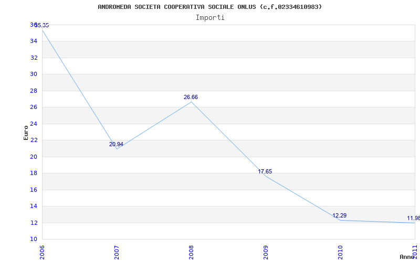This screenshot has height=262, width=420.
Task: Click the 32 y-axis value
Action: [34, 58]
